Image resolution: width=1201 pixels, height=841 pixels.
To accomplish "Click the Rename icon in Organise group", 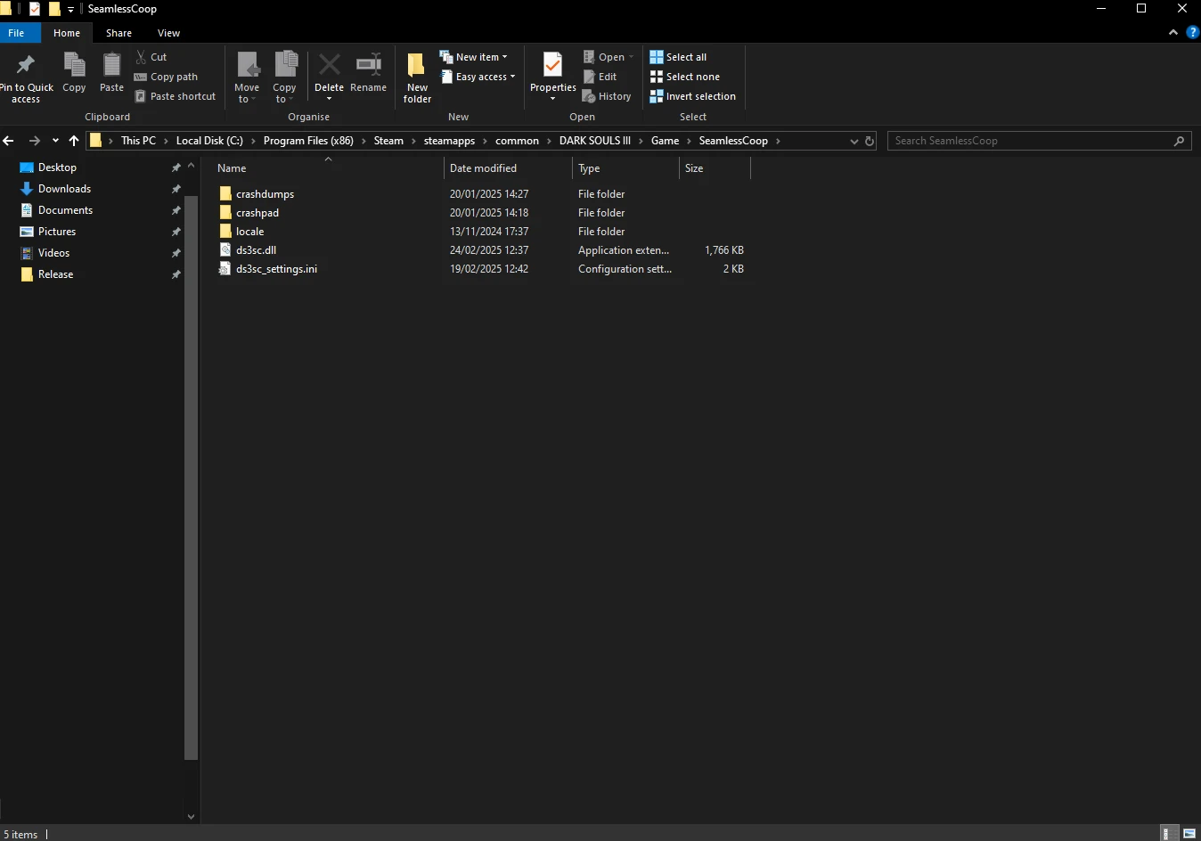I will pos(368,66).
